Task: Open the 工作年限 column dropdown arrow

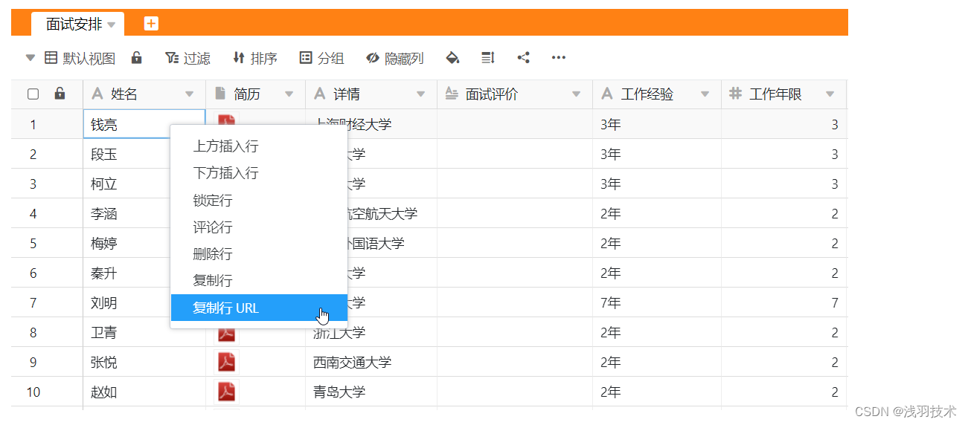Action: [830, 94]
